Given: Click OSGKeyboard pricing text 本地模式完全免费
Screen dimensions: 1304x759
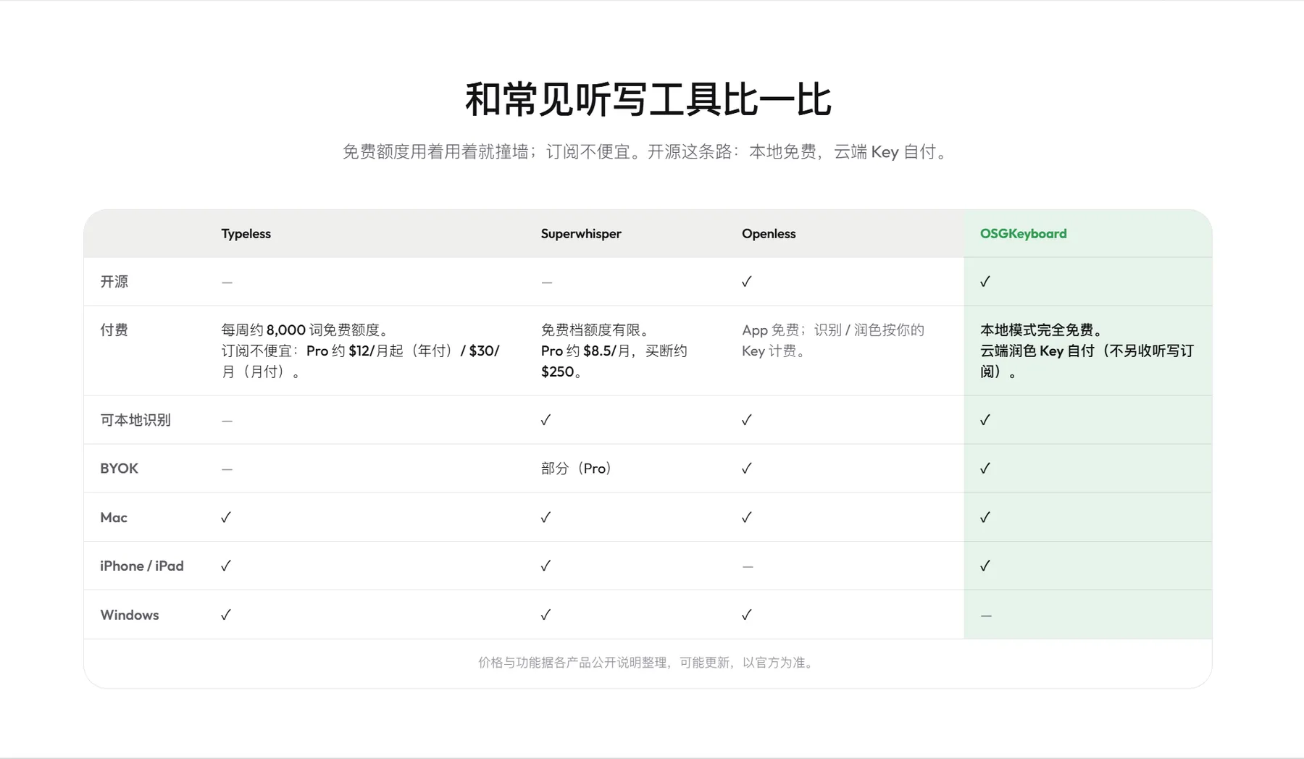Looking at the screenshot, I should tap(1041, 330).
